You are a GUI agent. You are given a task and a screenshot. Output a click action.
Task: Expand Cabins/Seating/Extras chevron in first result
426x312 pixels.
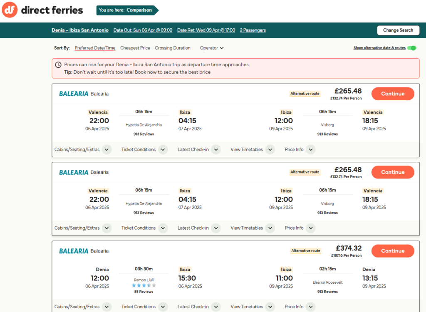pos(107,149)
